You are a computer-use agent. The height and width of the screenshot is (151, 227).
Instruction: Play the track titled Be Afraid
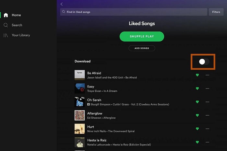click(x=94, y=73)
